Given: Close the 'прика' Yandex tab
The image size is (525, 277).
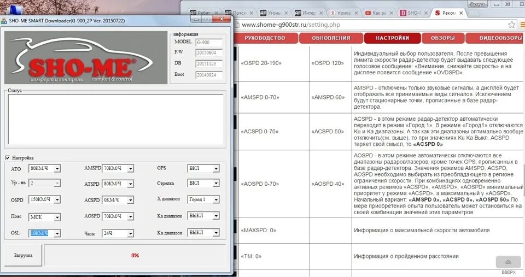Looking at the screenshot, I should pyautogui.click(x=356, y=13).
